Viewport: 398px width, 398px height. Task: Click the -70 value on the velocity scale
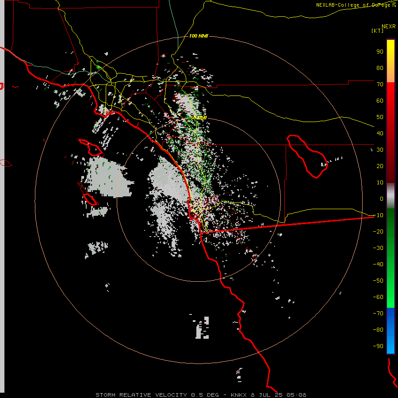pos(378,314)
